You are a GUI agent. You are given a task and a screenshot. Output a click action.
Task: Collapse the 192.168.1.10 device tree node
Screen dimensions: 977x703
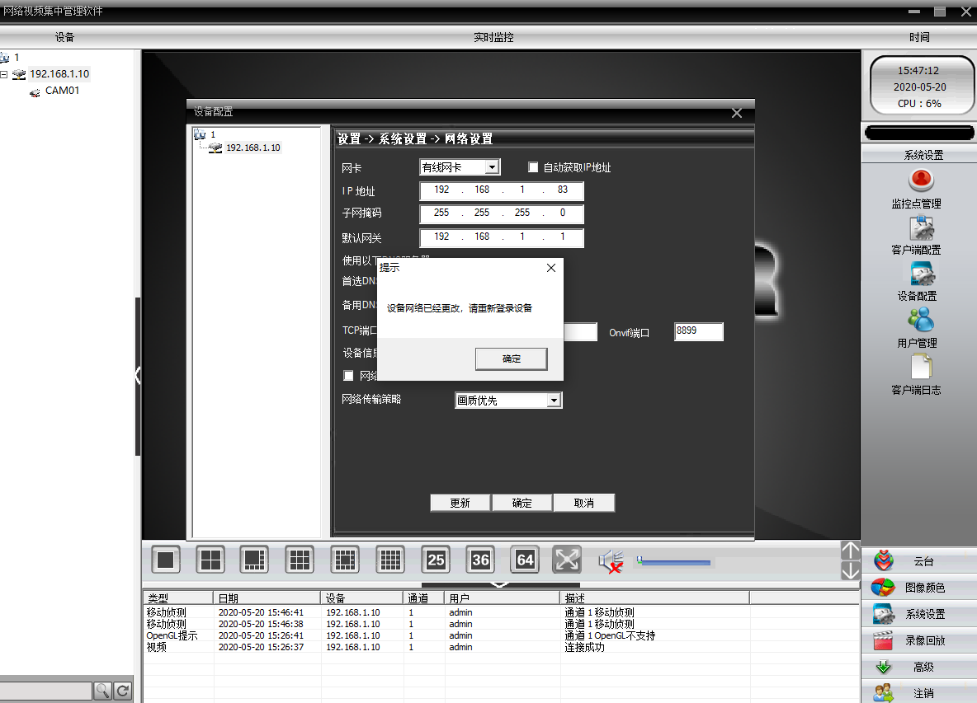tap(4, 74)
